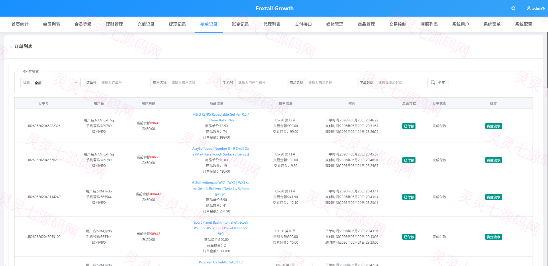Go to 首页统计 tab

pyautogui.click(x=20, y=24)
